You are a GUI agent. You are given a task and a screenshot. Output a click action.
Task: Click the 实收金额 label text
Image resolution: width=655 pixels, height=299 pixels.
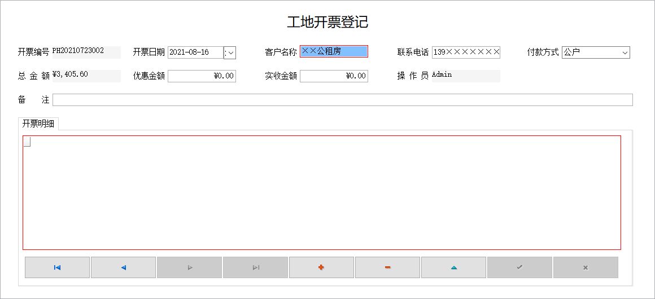click(x=281, y=76)
